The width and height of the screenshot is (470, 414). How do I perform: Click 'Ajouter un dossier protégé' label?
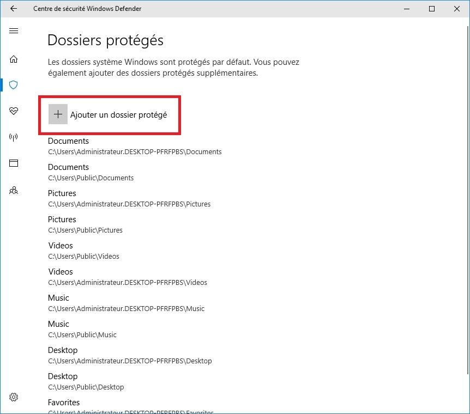[118, 115]
